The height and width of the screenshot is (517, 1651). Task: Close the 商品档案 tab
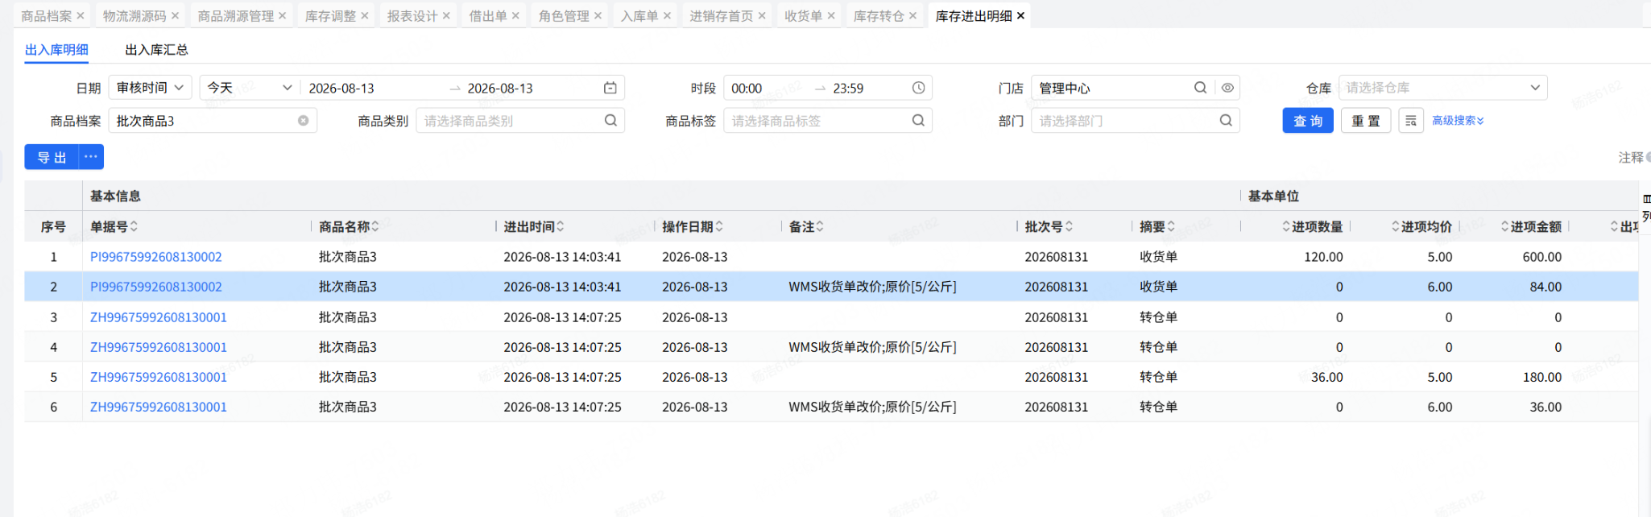pos(81,16)
